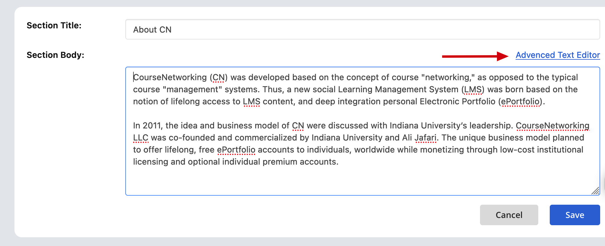Click the "Section Title:" label
This screenshot has width=605, height=246.
point(54,25)
